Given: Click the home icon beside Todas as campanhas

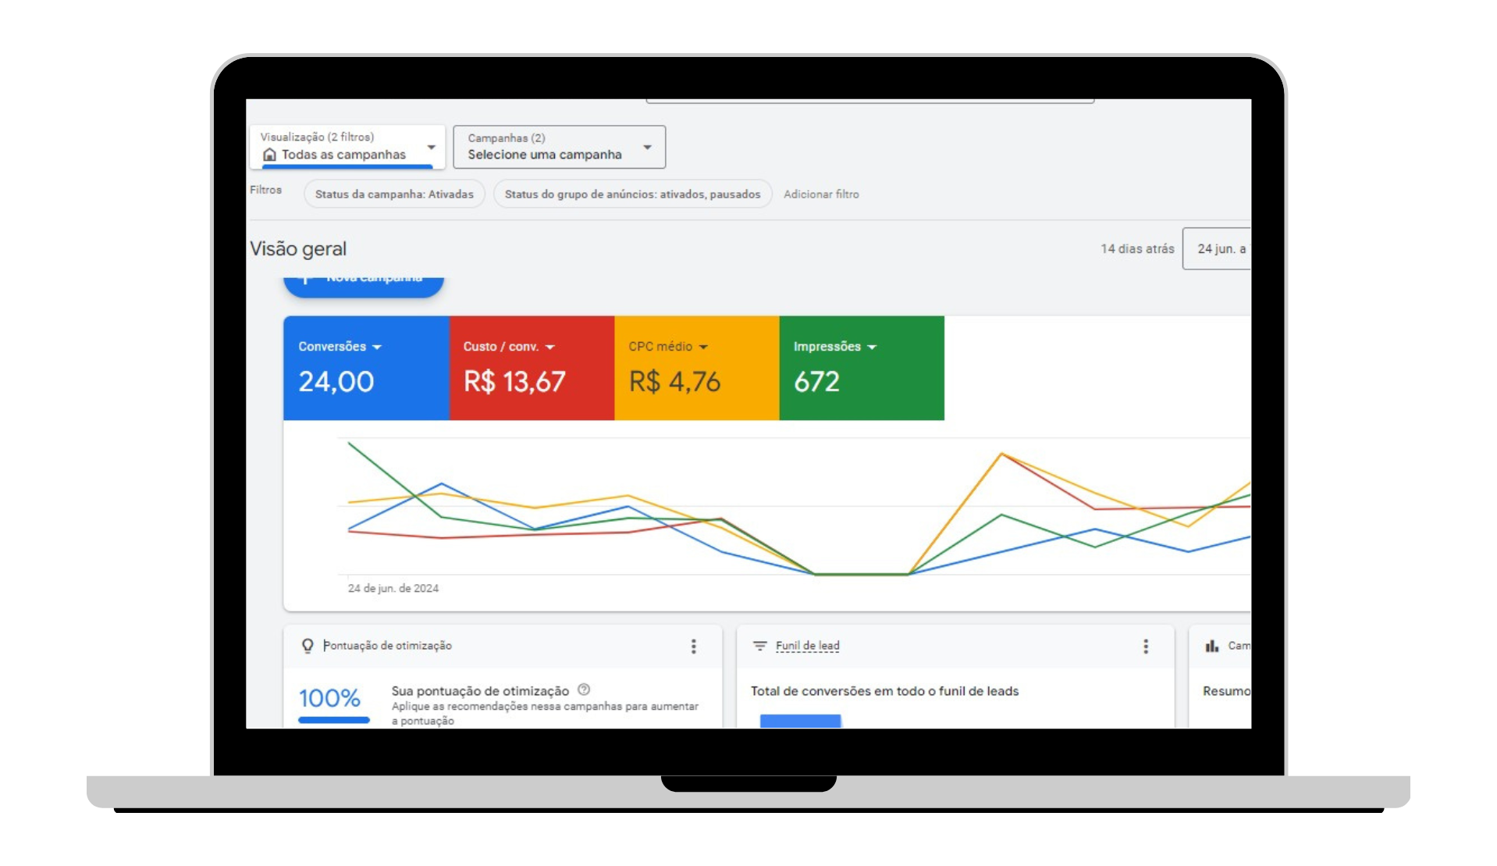Looking at the screenshot, I should 269,155.
